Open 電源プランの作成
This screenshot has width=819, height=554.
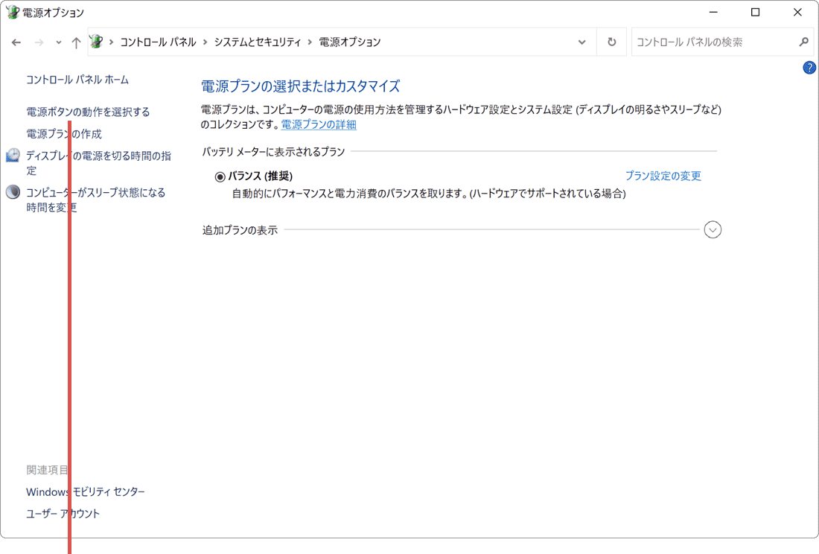pyautogui.click(x=64, y=134)
